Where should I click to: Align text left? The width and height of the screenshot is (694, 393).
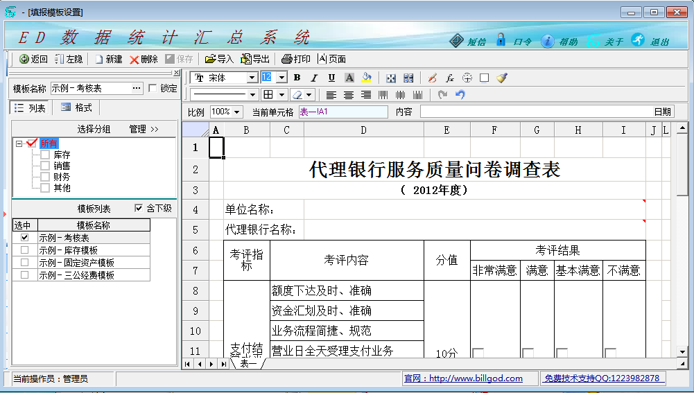pyautogui.click(x=331, y=95)
